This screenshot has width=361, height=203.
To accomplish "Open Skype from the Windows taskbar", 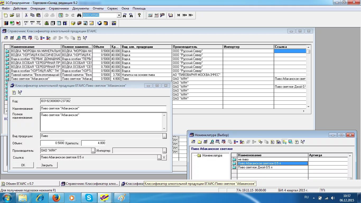I will pyautogui.click(x=89, y=198).
